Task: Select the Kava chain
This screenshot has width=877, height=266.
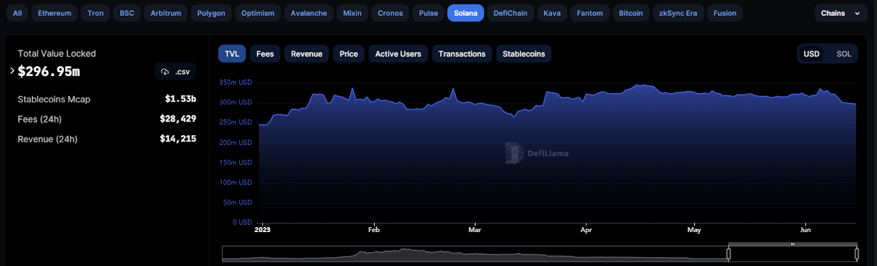Action: click(552, 13)
